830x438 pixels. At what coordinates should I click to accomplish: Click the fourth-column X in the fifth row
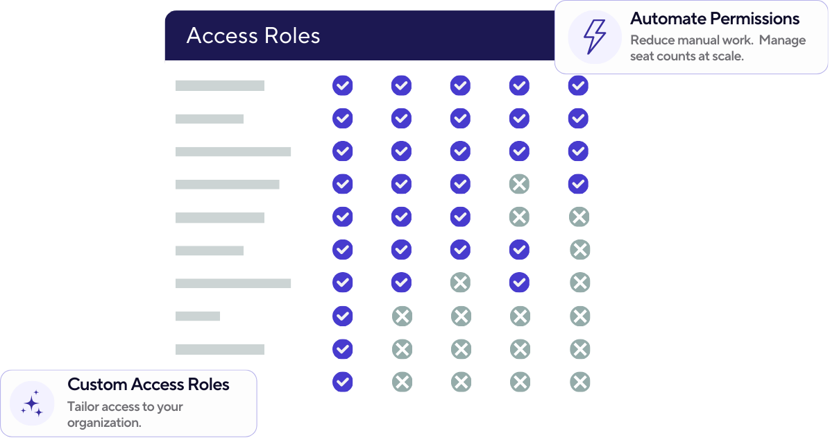[519, 217]
